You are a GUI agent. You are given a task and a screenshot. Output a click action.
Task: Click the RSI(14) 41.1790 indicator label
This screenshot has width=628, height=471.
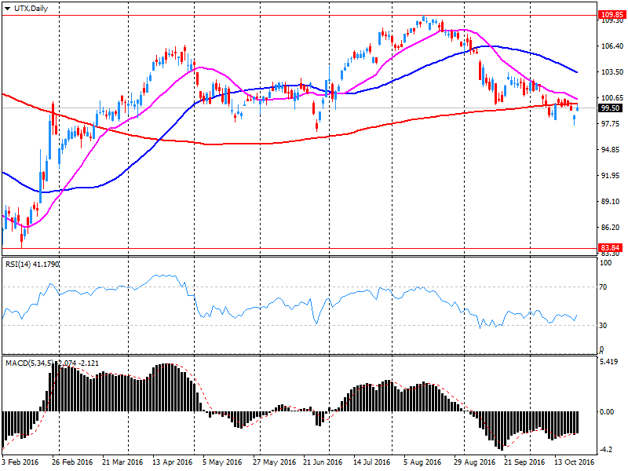(x=32, y=265)
